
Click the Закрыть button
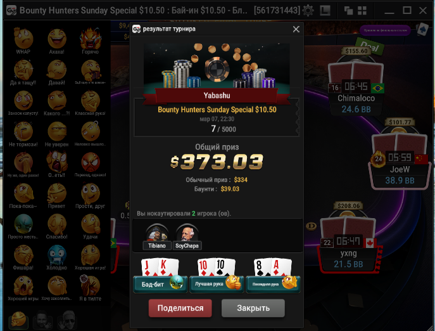253,308
